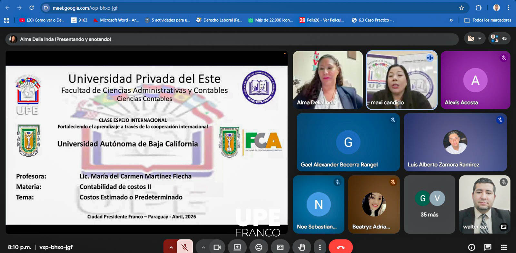The image size is (516, 253).
Task: Select Alexis Acosta's tile
Action: click(x=475, y=80)
